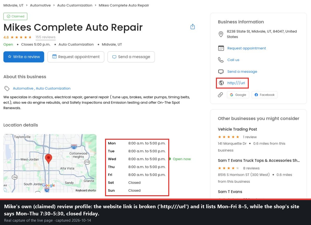Click the Facebook profile button

(265, 95)
